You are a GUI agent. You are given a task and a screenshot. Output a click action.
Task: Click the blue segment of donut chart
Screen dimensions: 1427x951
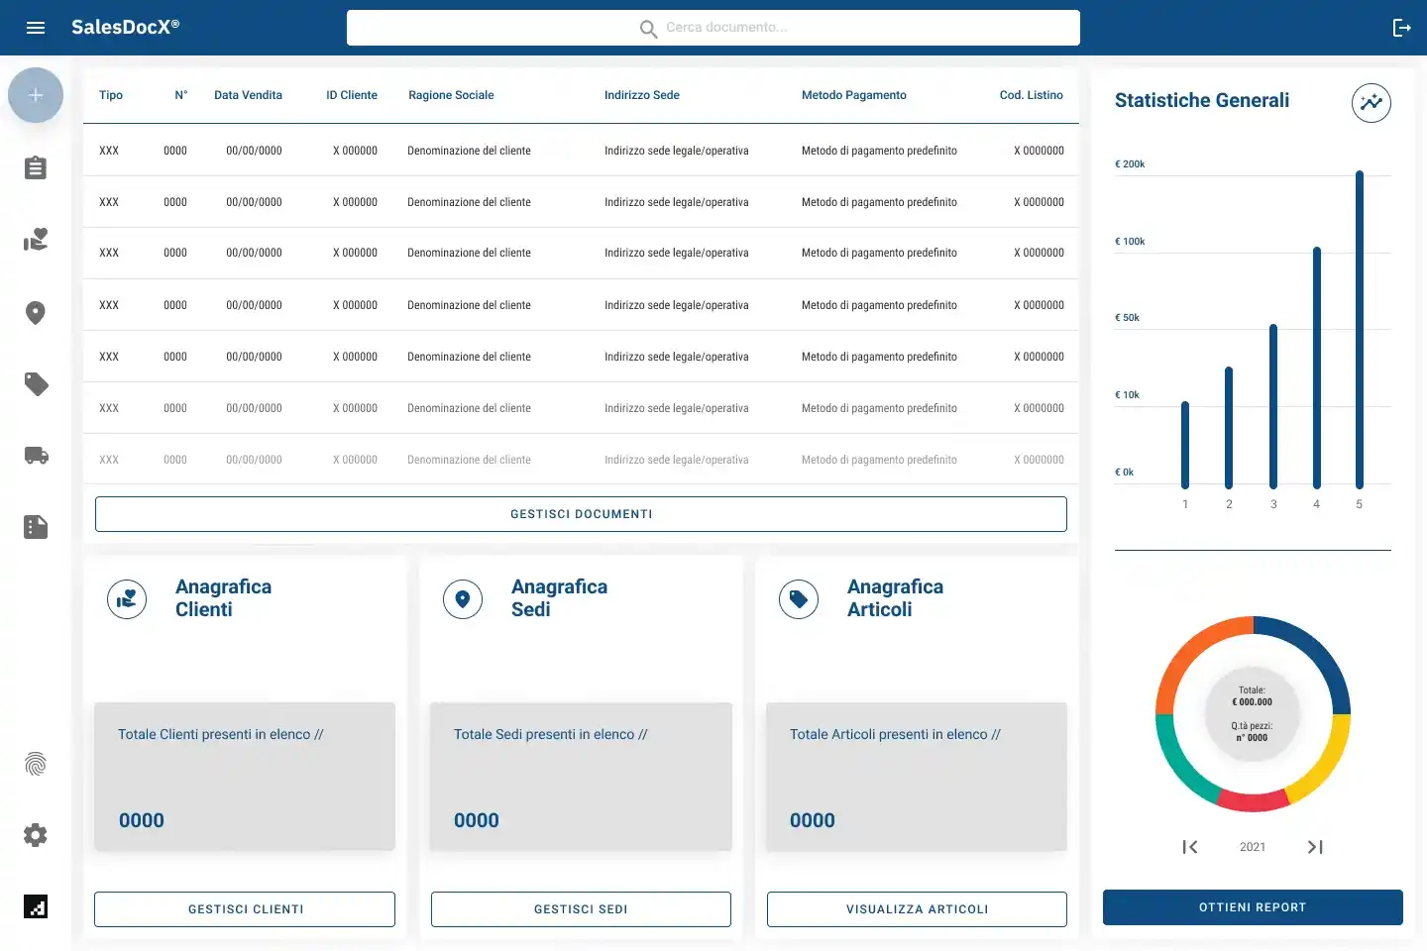1307,657
